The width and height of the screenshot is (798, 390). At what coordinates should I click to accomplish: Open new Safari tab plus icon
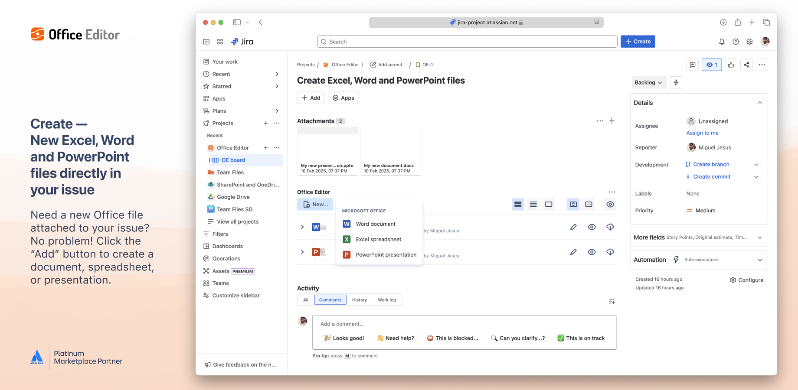pos(752,22)
